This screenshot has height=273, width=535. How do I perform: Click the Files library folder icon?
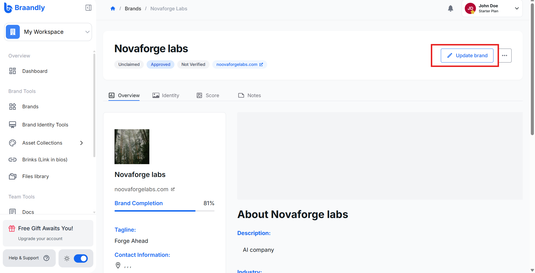click(x=13, y=176)
